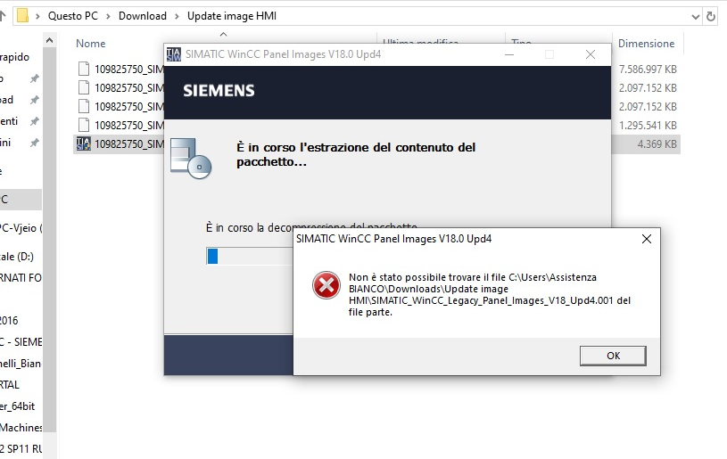Click the red error icon

click(x=326, y=285)
